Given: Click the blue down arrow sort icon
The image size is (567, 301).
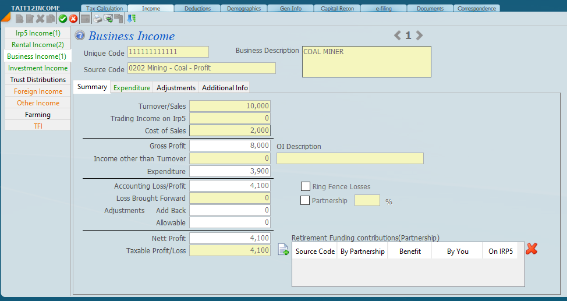Looking at the screenshot, I should (x=131, y=19).
